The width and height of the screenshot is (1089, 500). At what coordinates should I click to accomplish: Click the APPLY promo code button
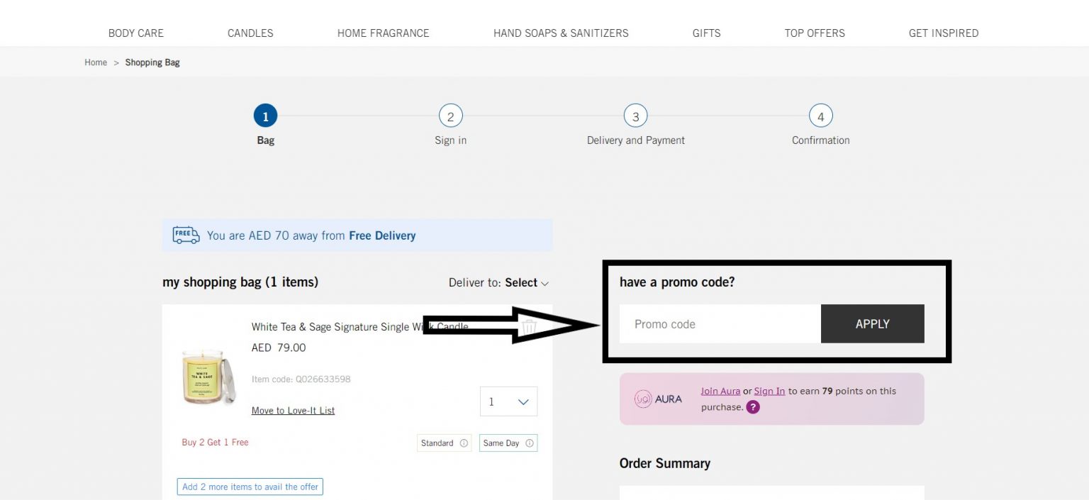pyautogui.click(x=872, y=323)
